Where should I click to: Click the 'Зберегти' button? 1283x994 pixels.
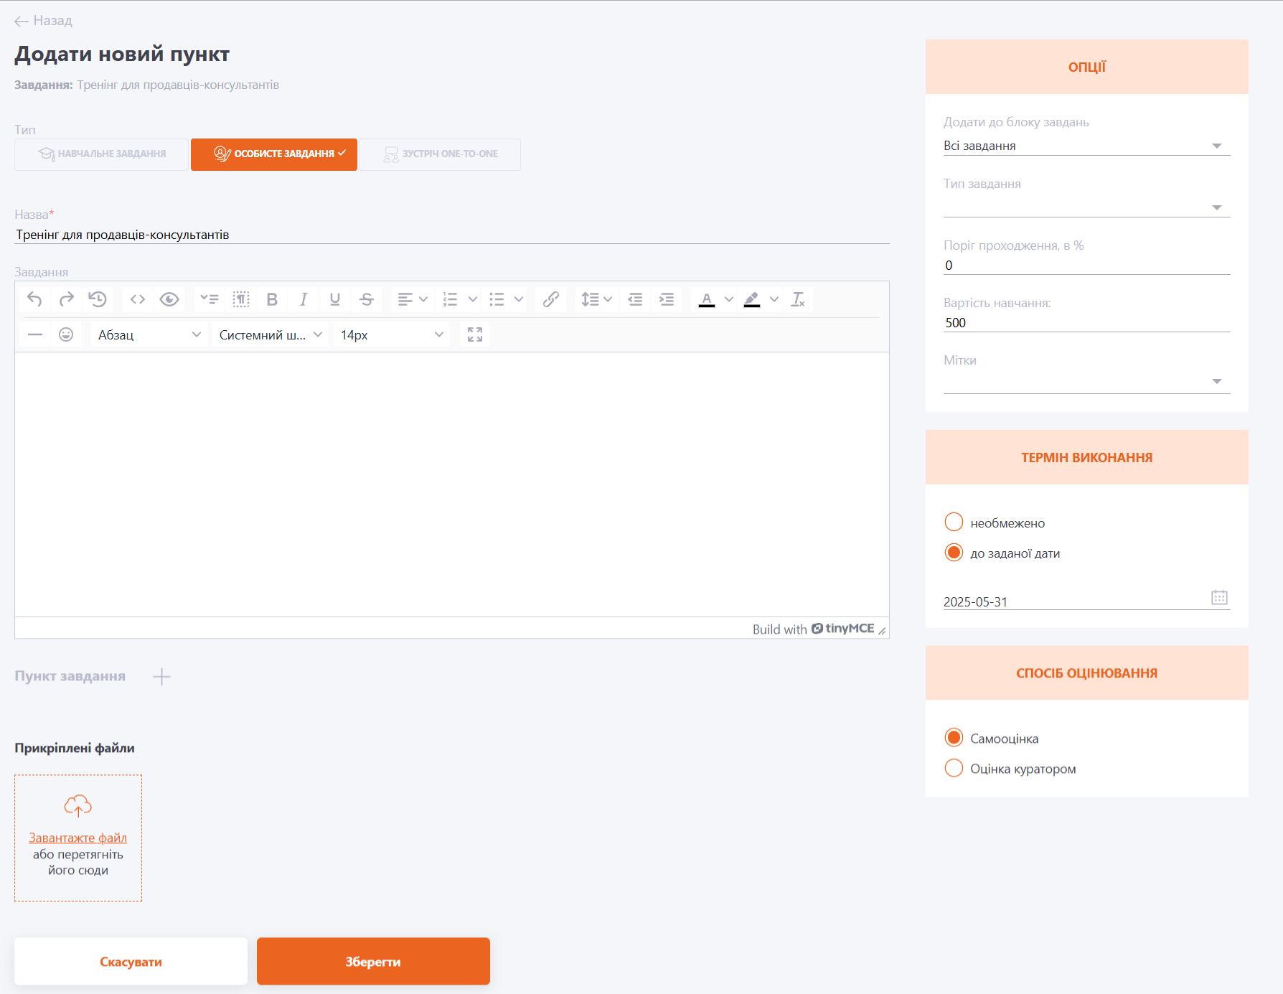click(373, 962)
